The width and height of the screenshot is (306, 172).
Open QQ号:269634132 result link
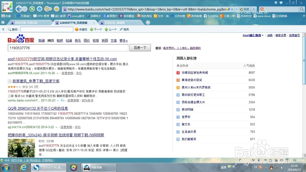(x=38, y=108)
